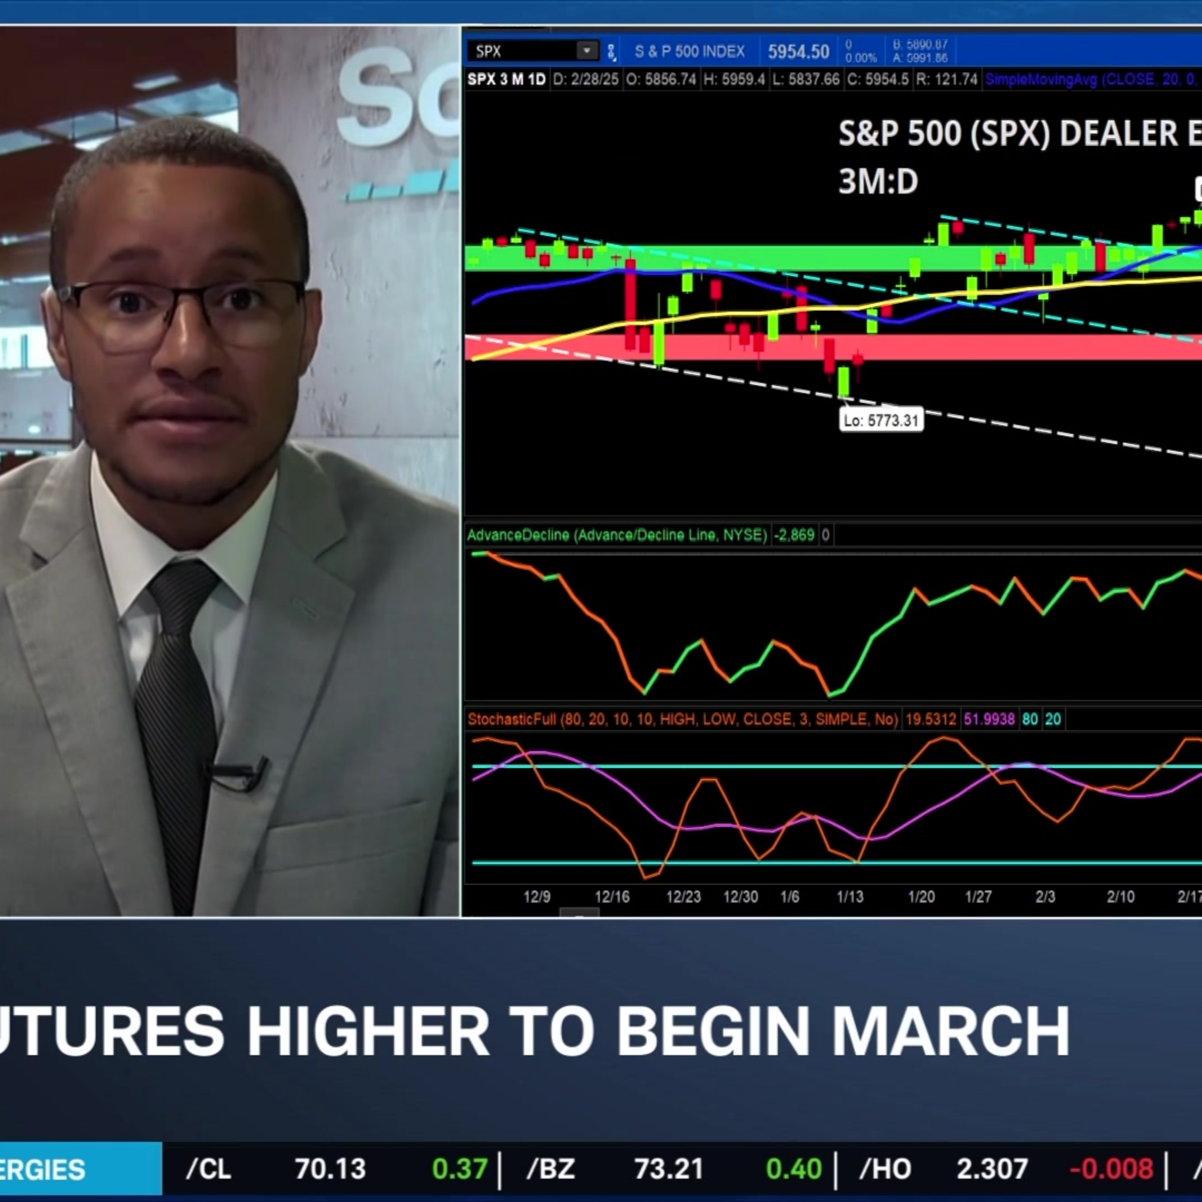The height and width of the screenshot is (1202, 1202).
Task: Click the /BZ ticker symbol
Action: click(551, 1169)
